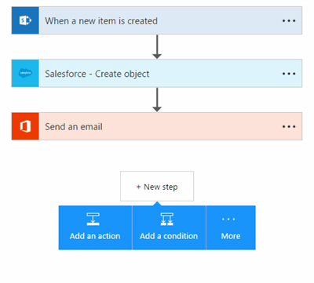
Task: Open ellipsis menu on Send an email
Action: [289, 127]
